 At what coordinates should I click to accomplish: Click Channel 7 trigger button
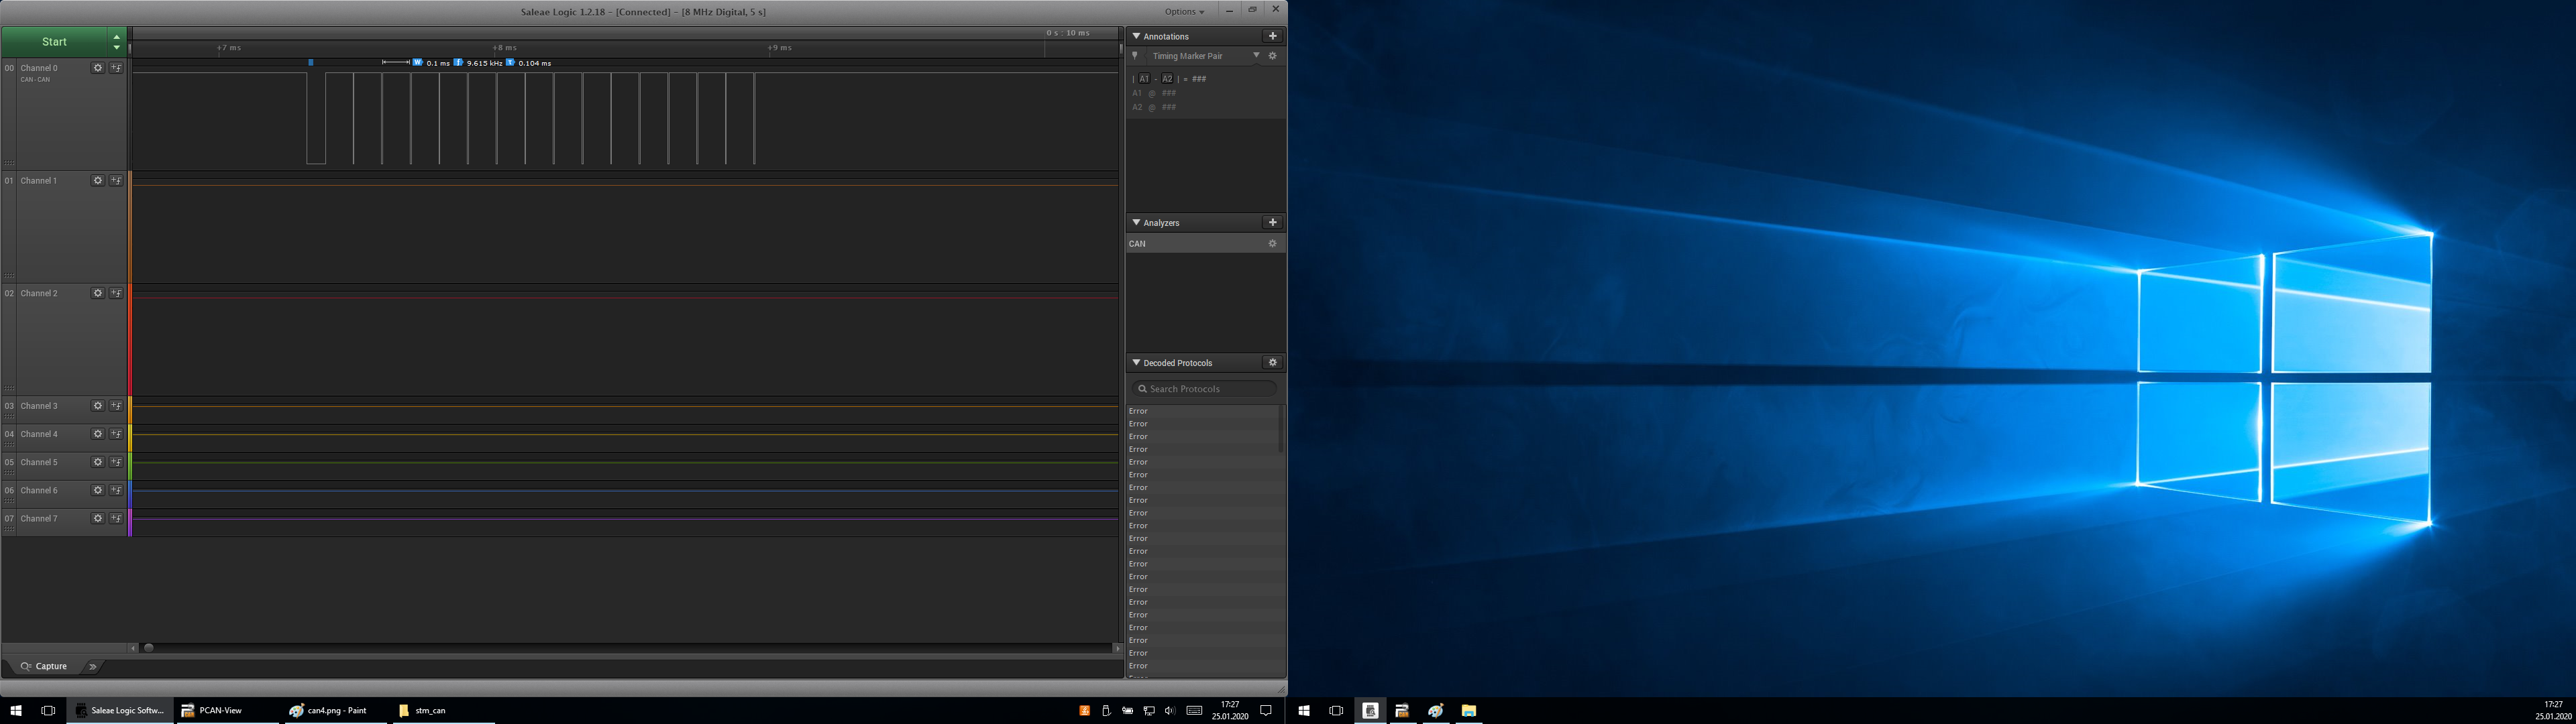[x=116, y=518]
